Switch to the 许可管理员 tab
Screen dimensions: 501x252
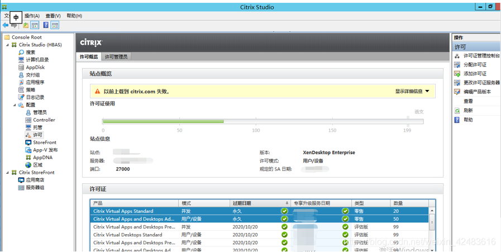click(x=116, y=56)
